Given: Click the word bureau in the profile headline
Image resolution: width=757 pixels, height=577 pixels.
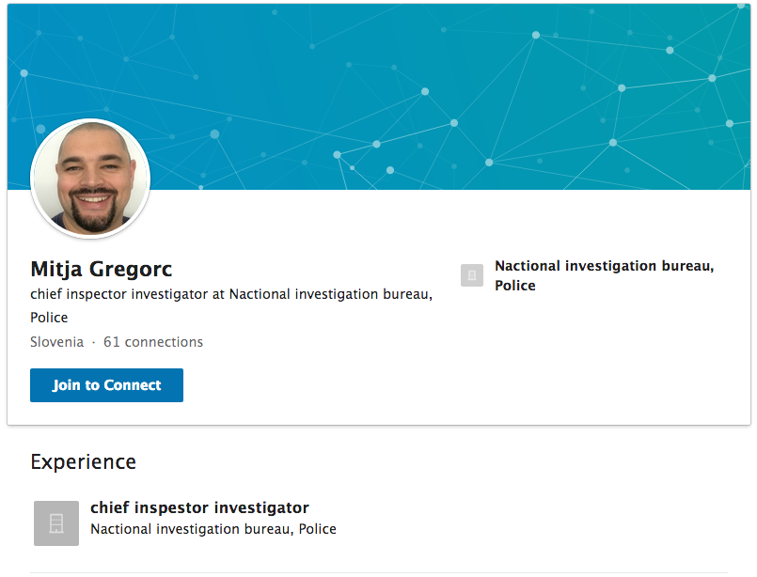Looking at the screenshot, I should [x=404, y=294].
